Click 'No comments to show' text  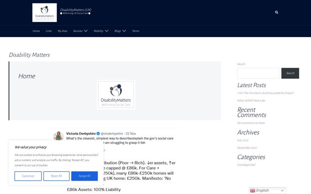[x=251, y=123]
